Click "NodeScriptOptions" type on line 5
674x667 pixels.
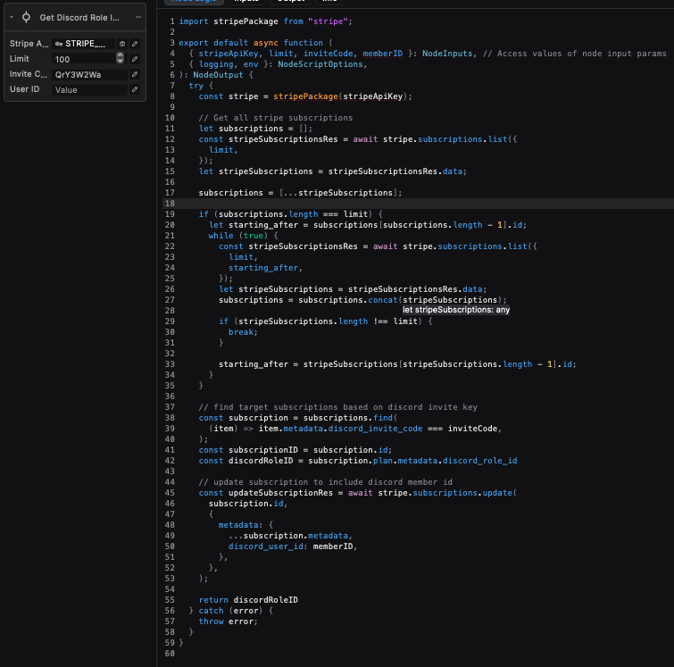click(320, 64)
